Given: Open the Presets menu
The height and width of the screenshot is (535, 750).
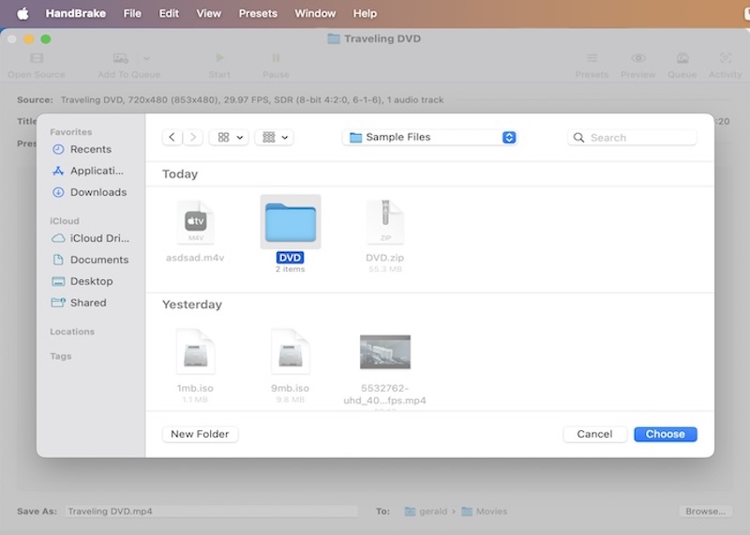Looking at the screenshot, I should click(258, 13).
